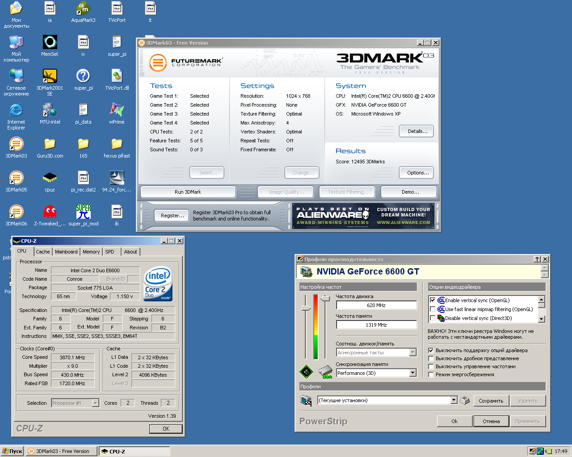Open the Мой компьютер desktop icon
This screenshot has width=572, height=457.
pos(16,49)
